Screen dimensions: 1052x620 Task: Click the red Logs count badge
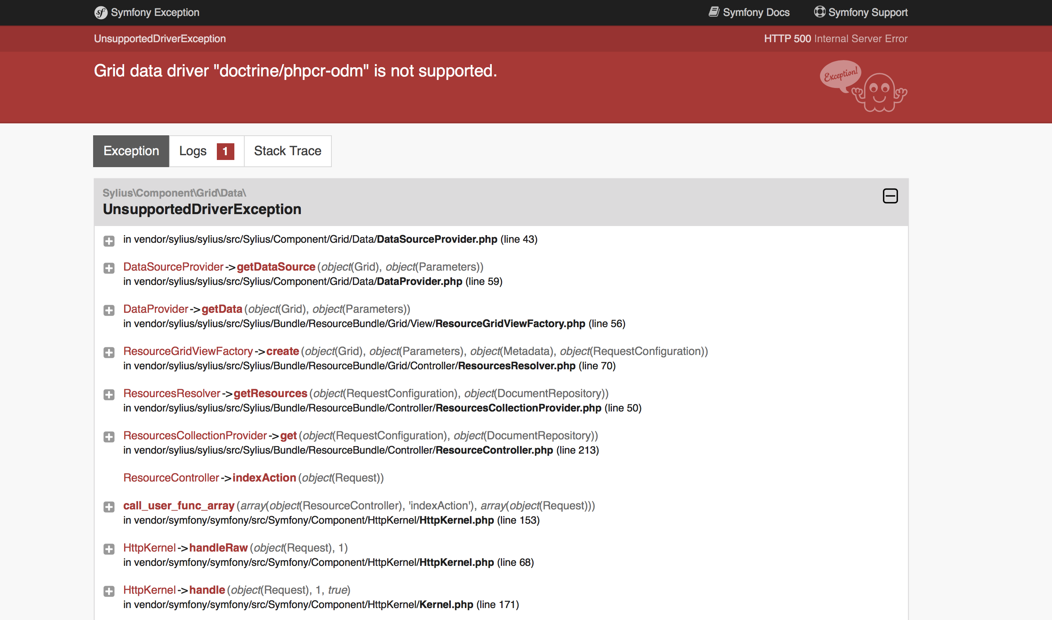225,151
